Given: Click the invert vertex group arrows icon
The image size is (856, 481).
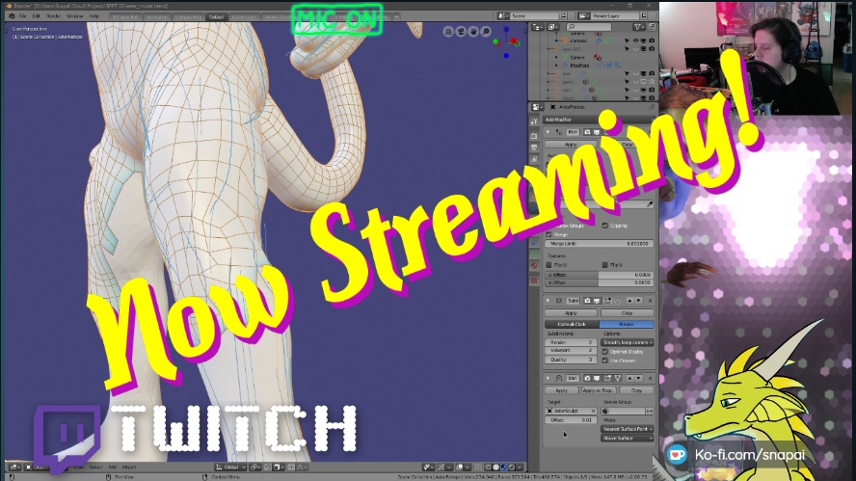Looking at the screenshot, I should tap(650, 412).
